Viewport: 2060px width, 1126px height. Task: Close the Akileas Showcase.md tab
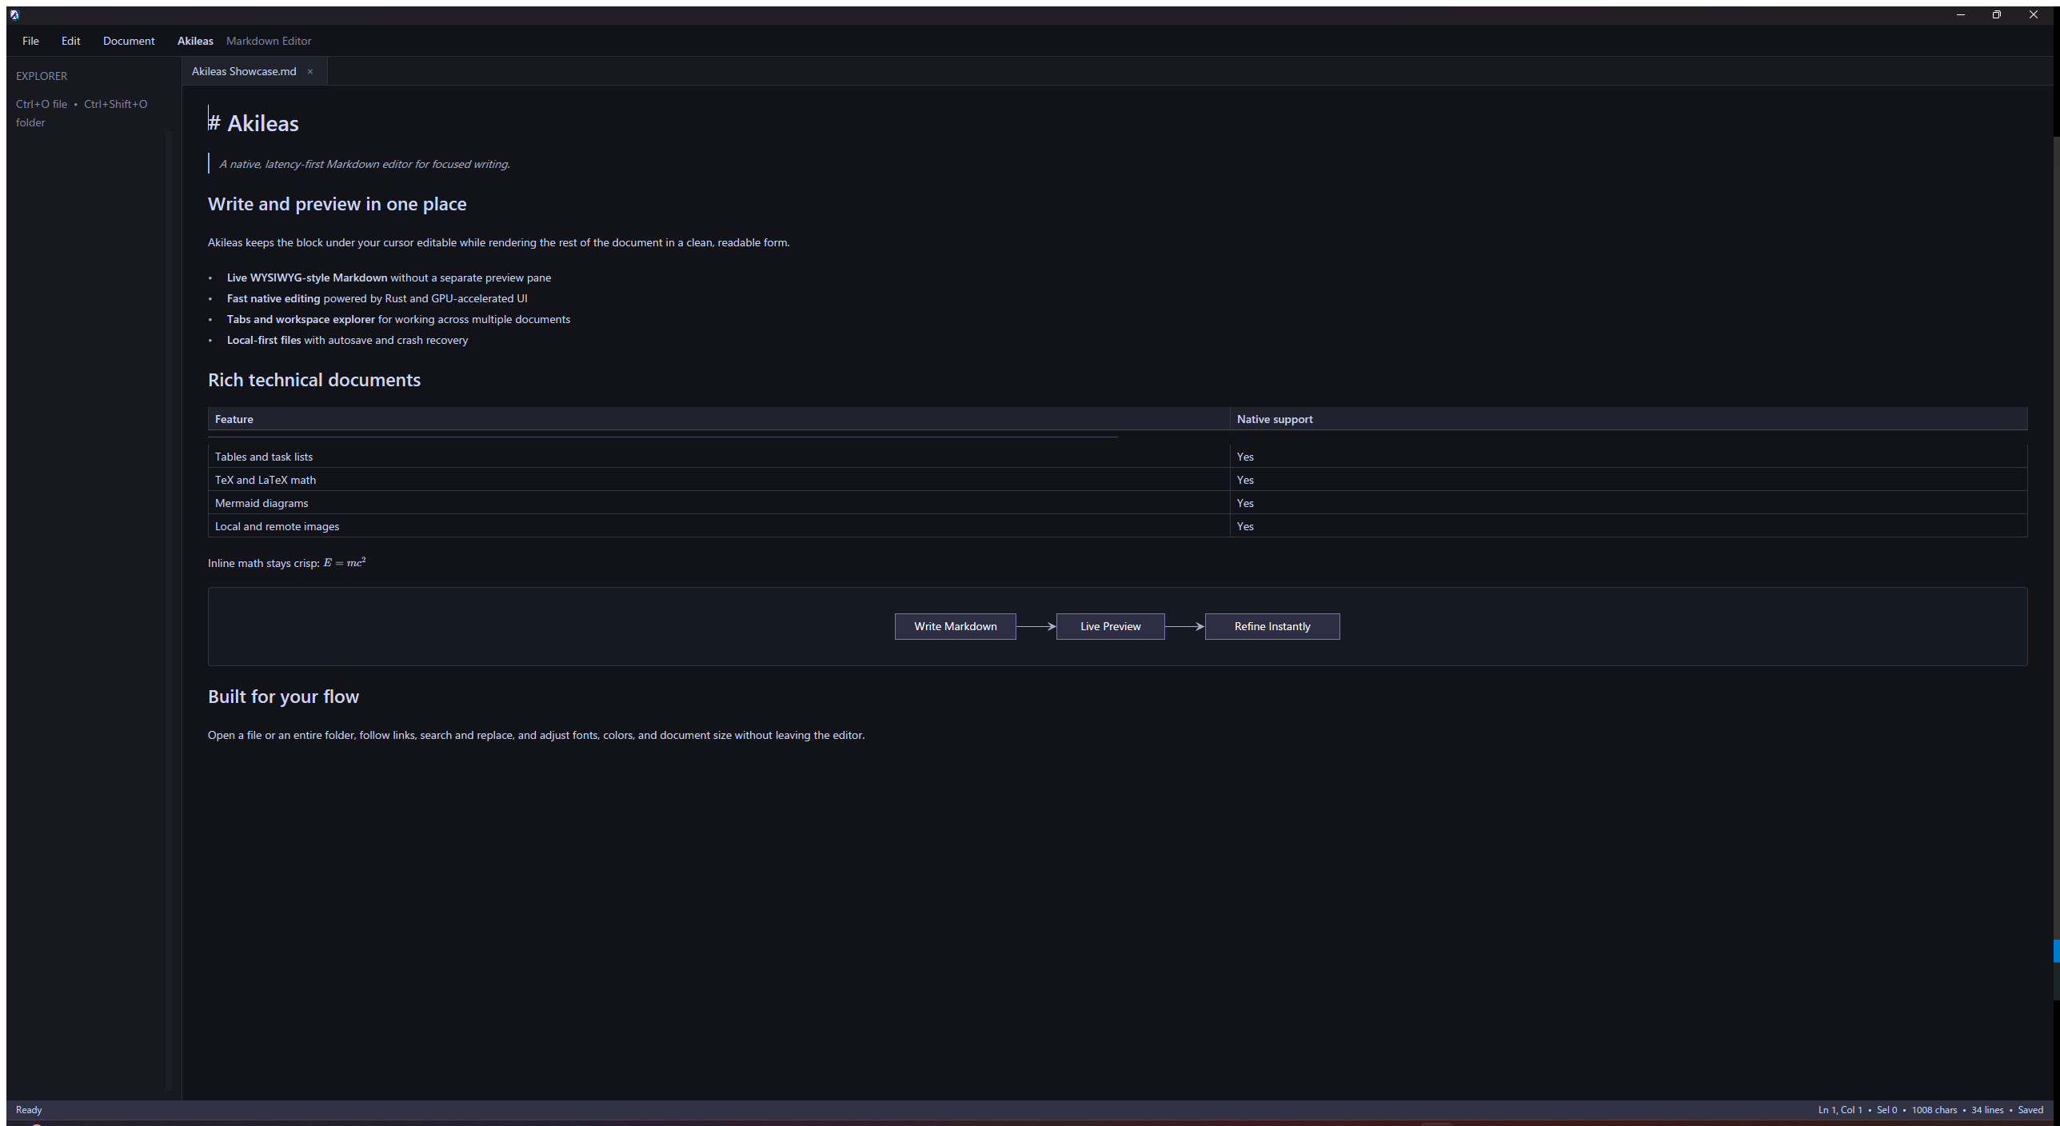click(310, 71)
